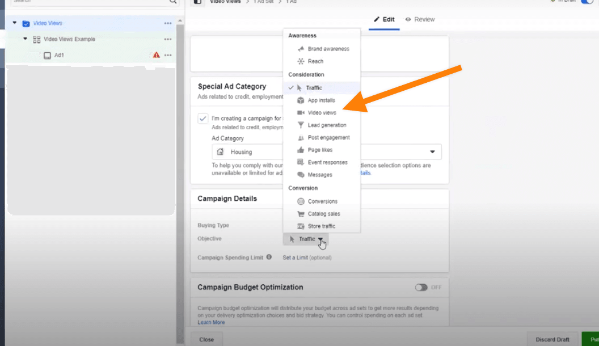599x346 pixels.
Task: Select Store traffic from objective list
Action: pos(322,226)
